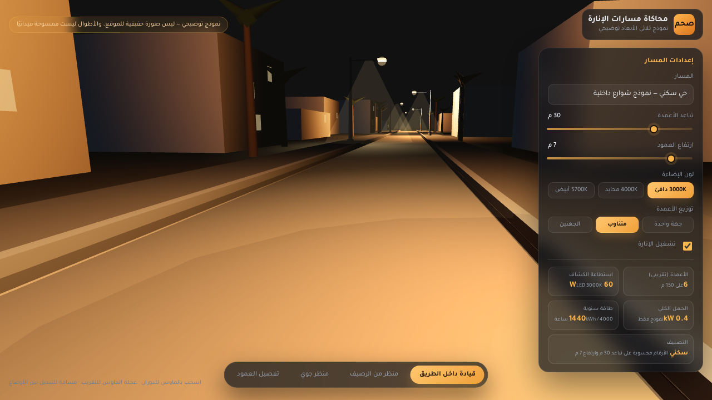This screenshot has width=712, height=400.
Task: Click the نموذج توضيحي disclaimer banner
Action: click(118, 24)
